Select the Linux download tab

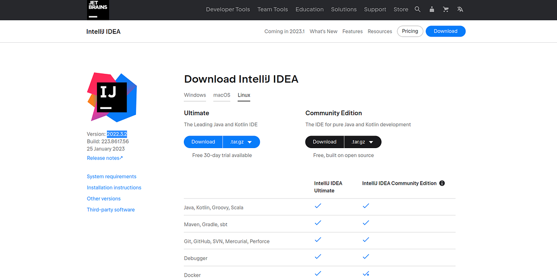pyautogui.click(x=244, y=95)
